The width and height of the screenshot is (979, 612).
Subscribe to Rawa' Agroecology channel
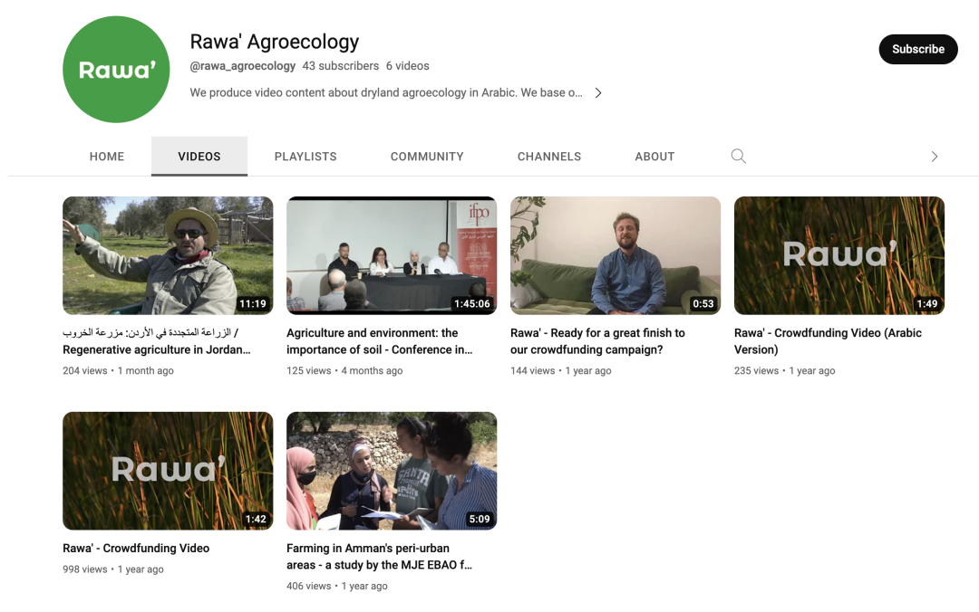917,49
